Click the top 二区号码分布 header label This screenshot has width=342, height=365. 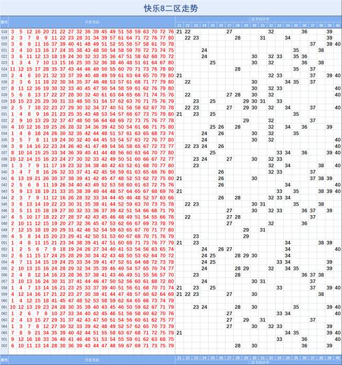259,19
